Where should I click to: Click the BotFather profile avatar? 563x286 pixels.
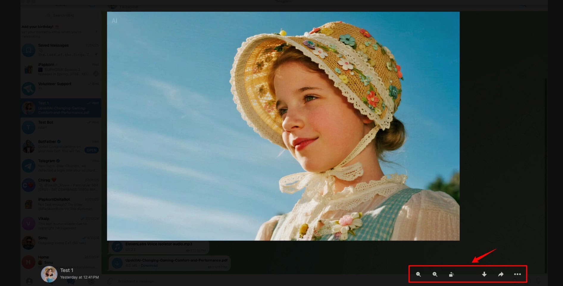tap(29, 147)
